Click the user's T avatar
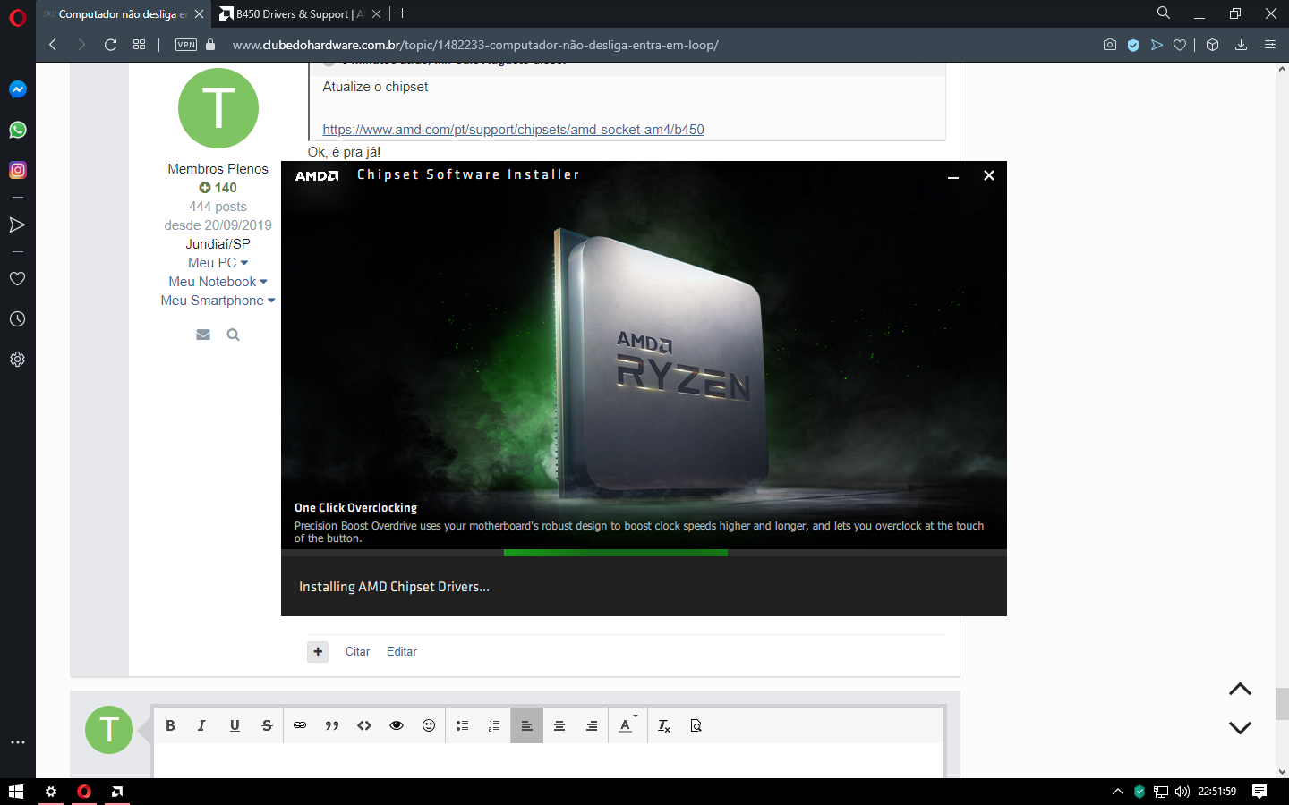Image resolution: width=1289 pixels, height=805 pixels. [x=218, y=108]
